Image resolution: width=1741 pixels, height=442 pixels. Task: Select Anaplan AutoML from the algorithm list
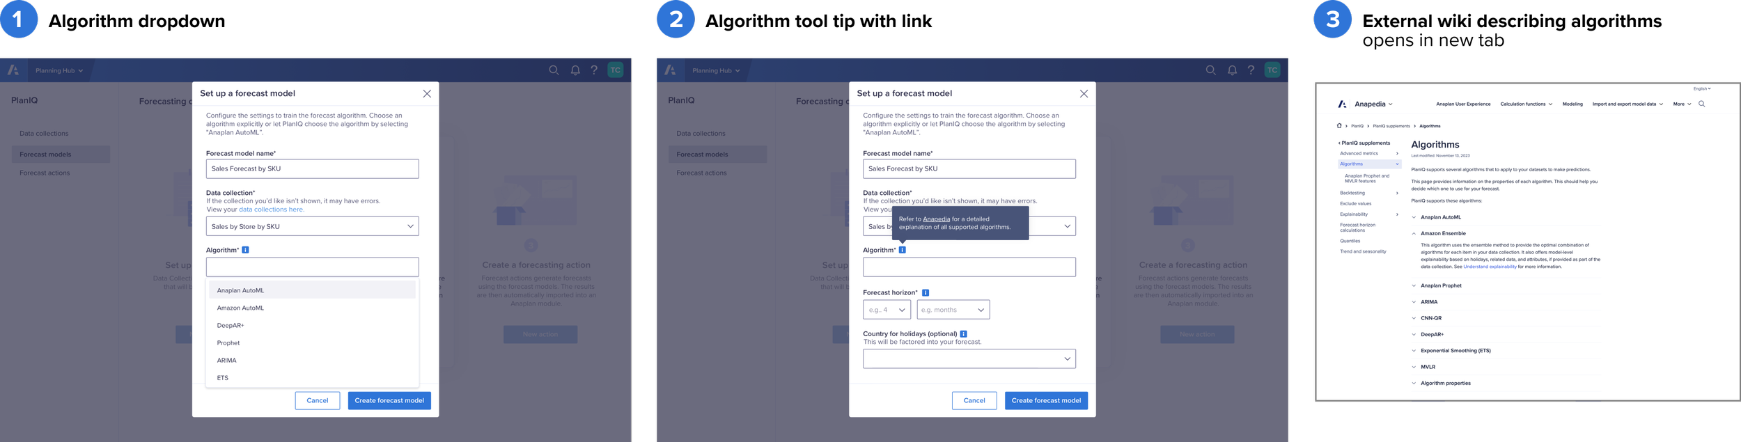click(312, 290)
